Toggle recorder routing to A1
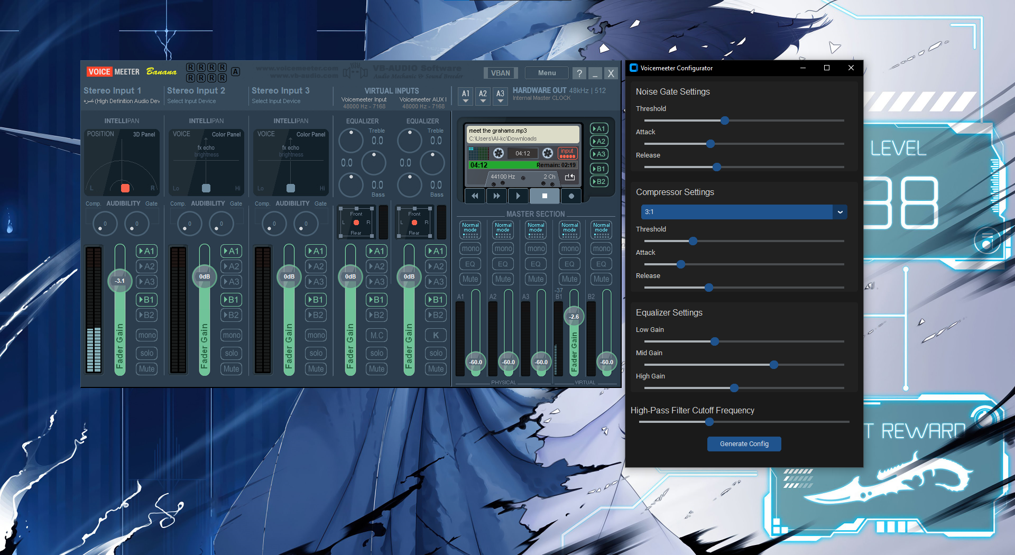The height and width of the screenshot is (555, 1015). [599, 128]
